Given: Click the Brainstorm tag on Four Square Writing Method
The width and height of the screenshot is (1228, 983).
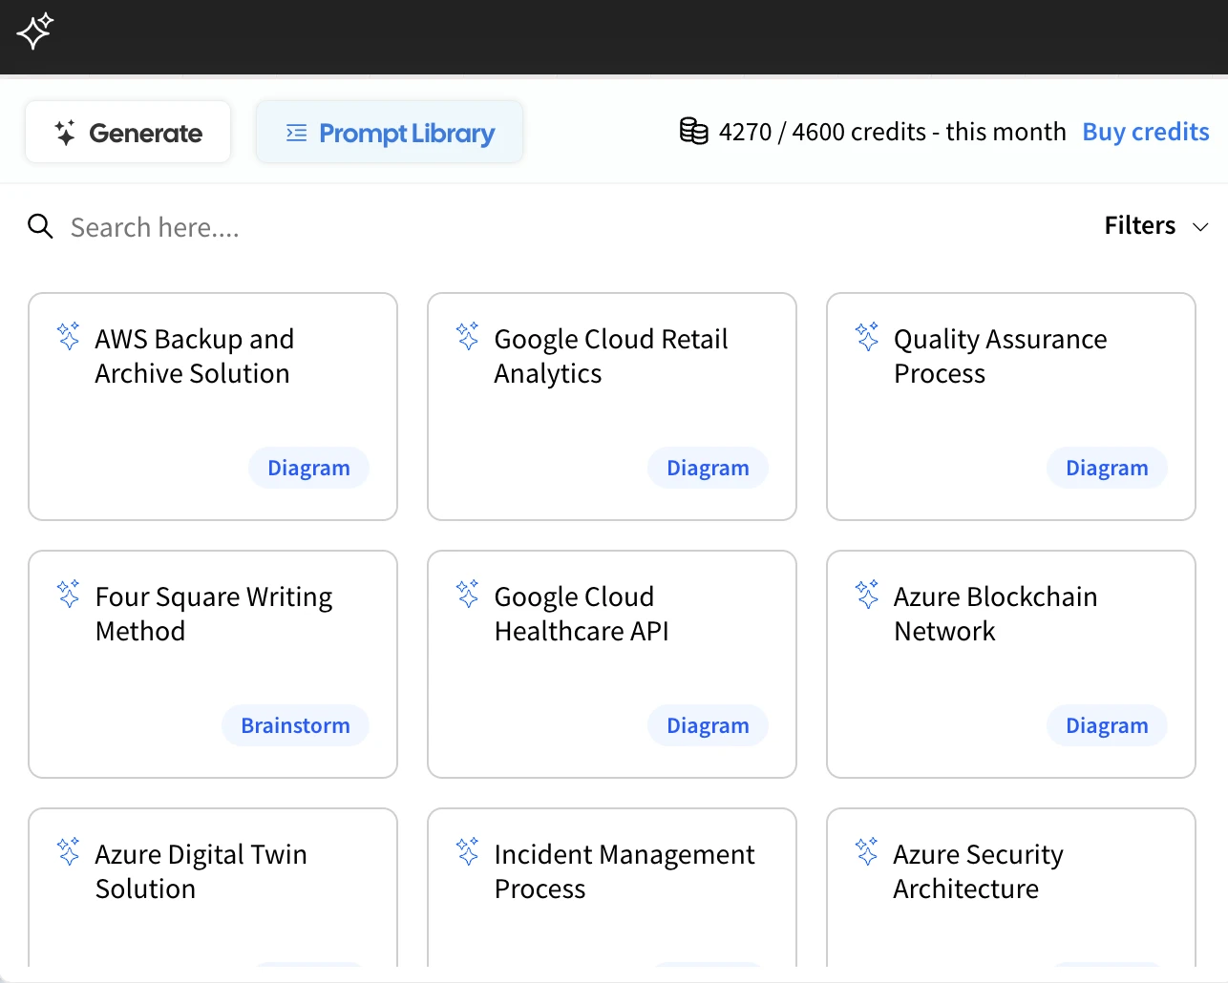Looking at the screenshot, I should point(295,725).
